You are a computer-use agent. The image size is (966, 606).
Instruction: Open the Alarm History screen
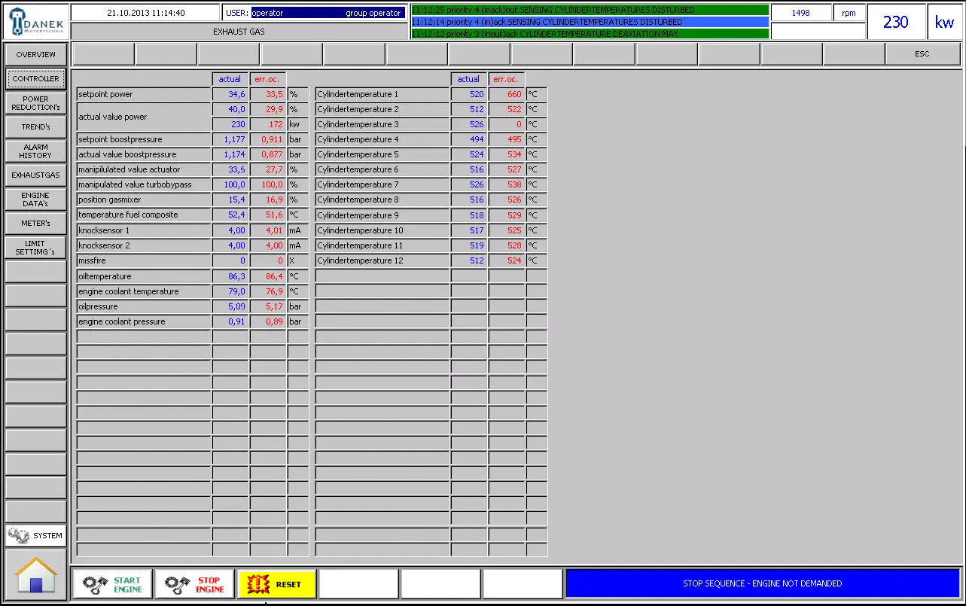coord(35,152)
